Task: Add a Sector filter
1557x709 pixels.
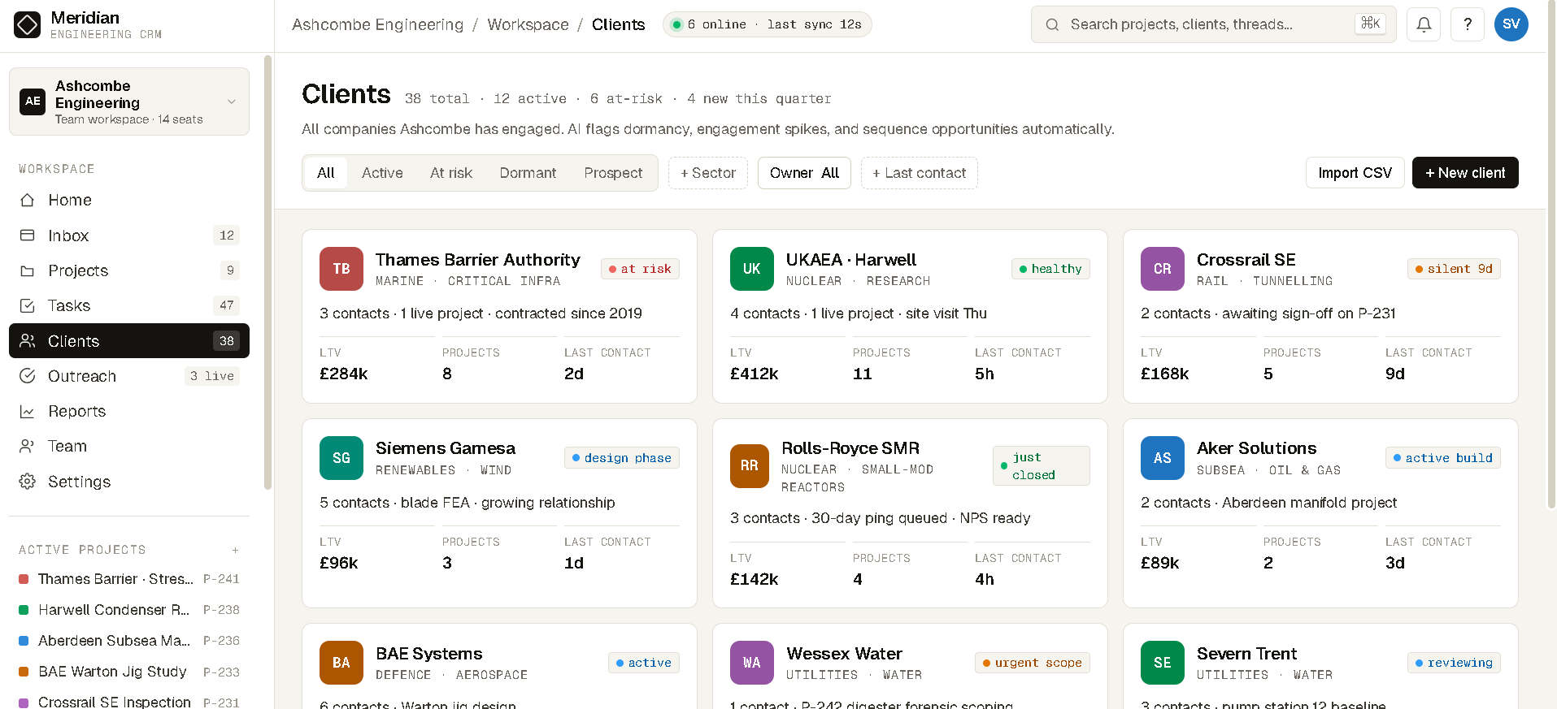Action: click(x=708, y=173)
